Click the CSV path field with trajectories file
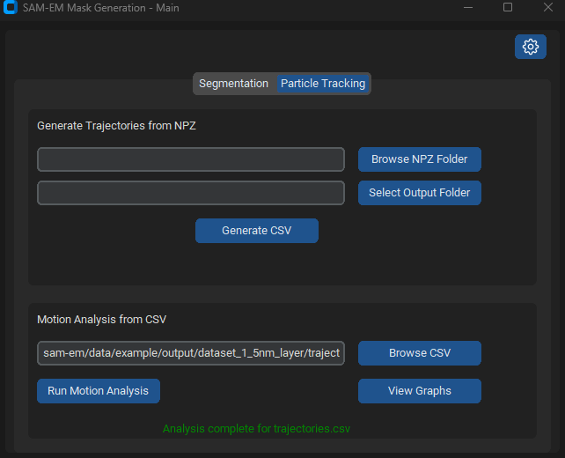The width and height of the screenshot is (565, 458). point(190,353)
